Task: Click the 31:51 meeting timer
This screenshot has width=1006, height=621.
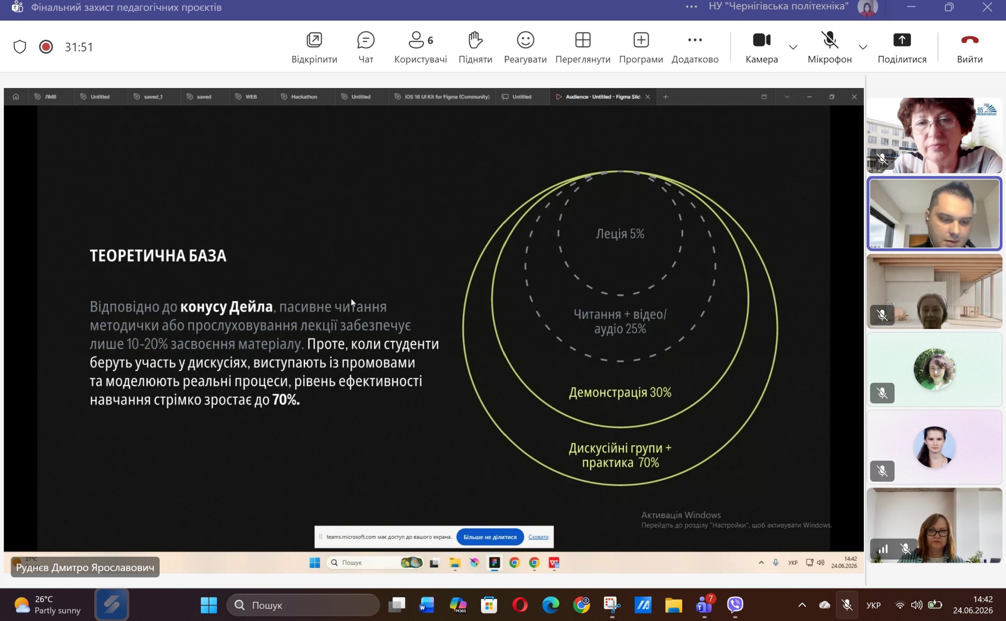Action: [x=79, y=47]
